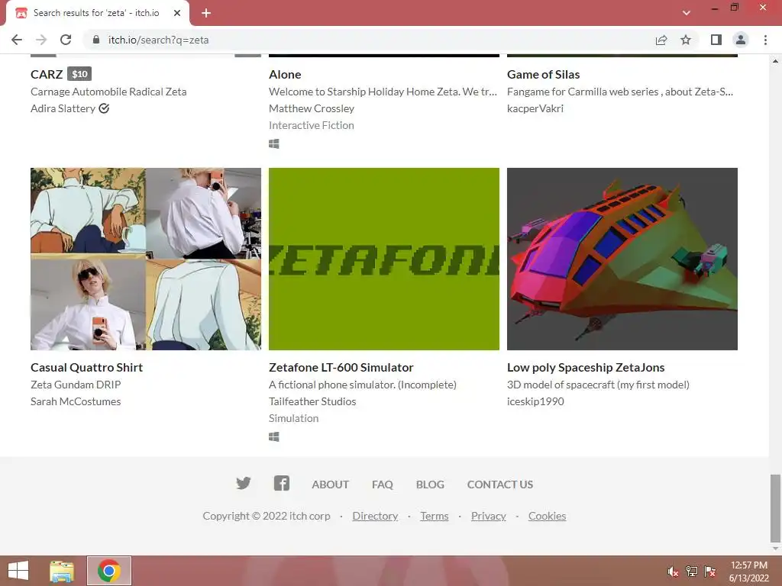
Task: Visit author Matthew Crossley's page
Action: pyautogui.click(x=312, y=108)
